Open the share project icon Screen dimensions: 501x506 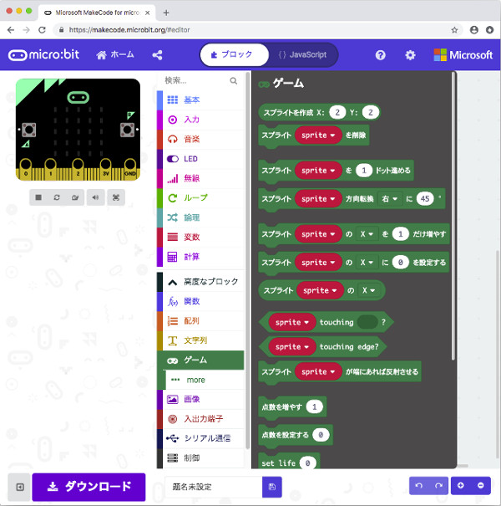pos(157,55)
